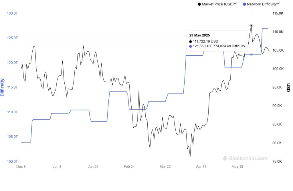Click the gray highlighted price point at chart peak
Viewport: 293px width, 191px height.
pos(251,26)
